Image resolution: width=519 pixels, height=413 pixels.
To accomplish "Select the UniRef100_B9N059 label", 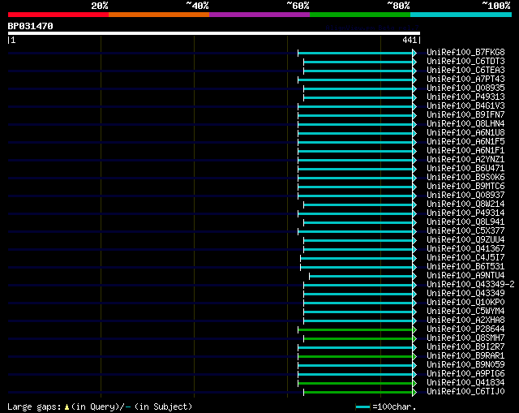I will (465, 365).
